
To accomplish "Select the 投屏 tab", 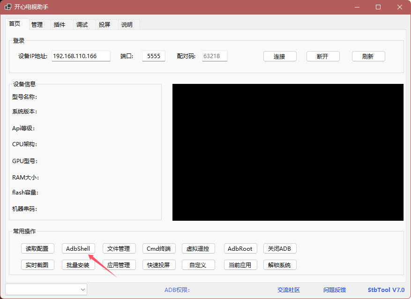I will pyautogui.click(x=105, y=25).
